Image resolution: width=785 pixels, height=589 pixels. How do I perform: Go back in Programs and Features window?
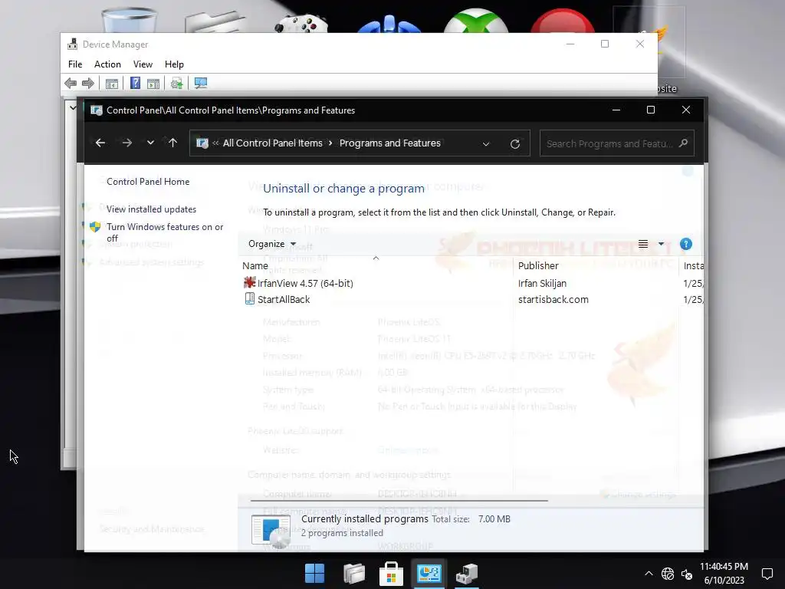[x=100, y=143]
